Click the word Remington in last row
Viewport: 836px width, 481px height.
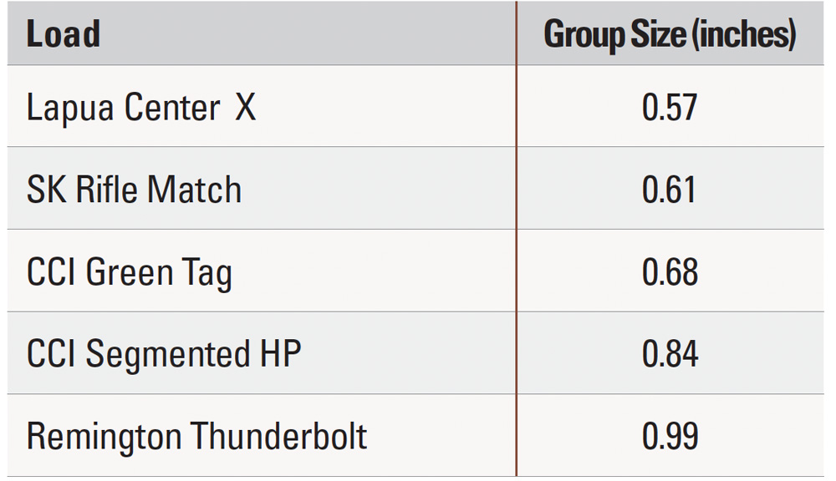pyautogui.click(x=104, y=438)
